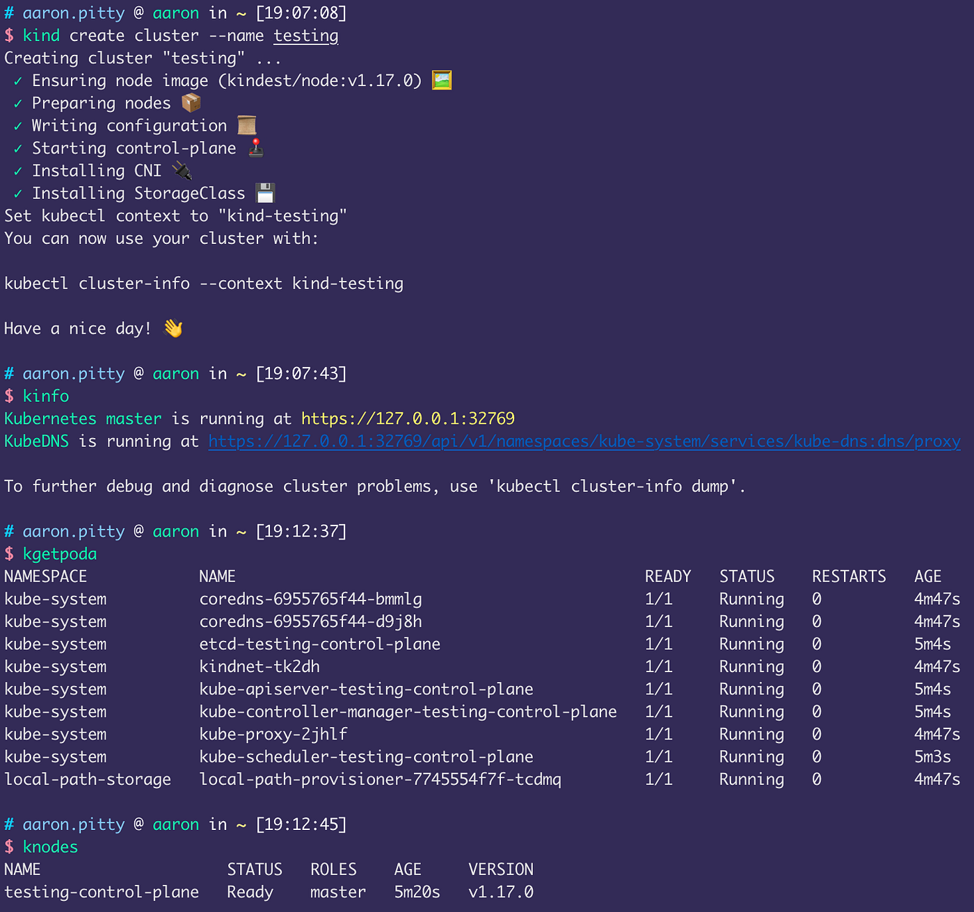Click the node version v1.17.0 value
974x912 pixels.
tap(501, 892)
